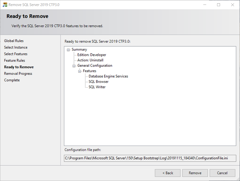Go to Select Features step
The image size is (240, 181).
(x=15, y=54)
